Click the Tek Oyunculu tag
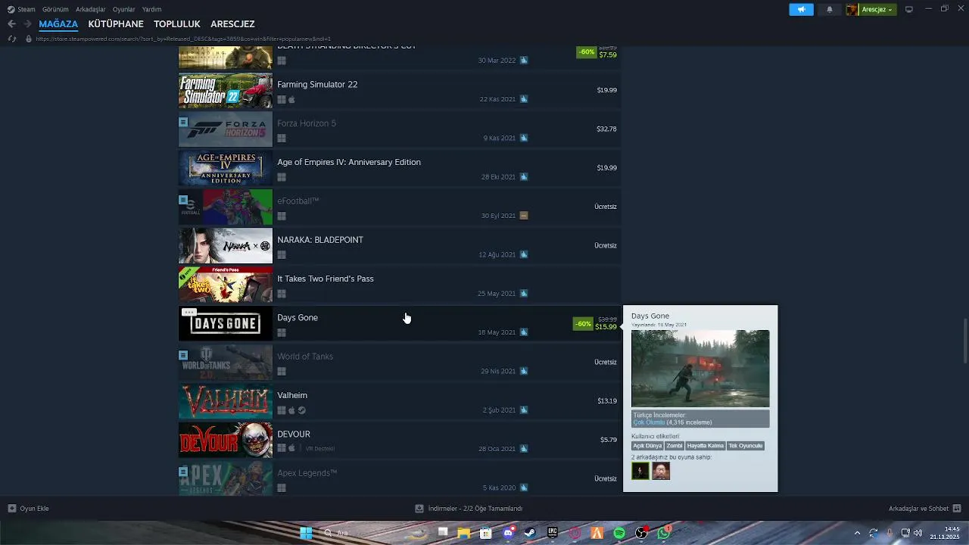Image resolution: width=969 pixels, height=545 pixels. click(746, 446)
